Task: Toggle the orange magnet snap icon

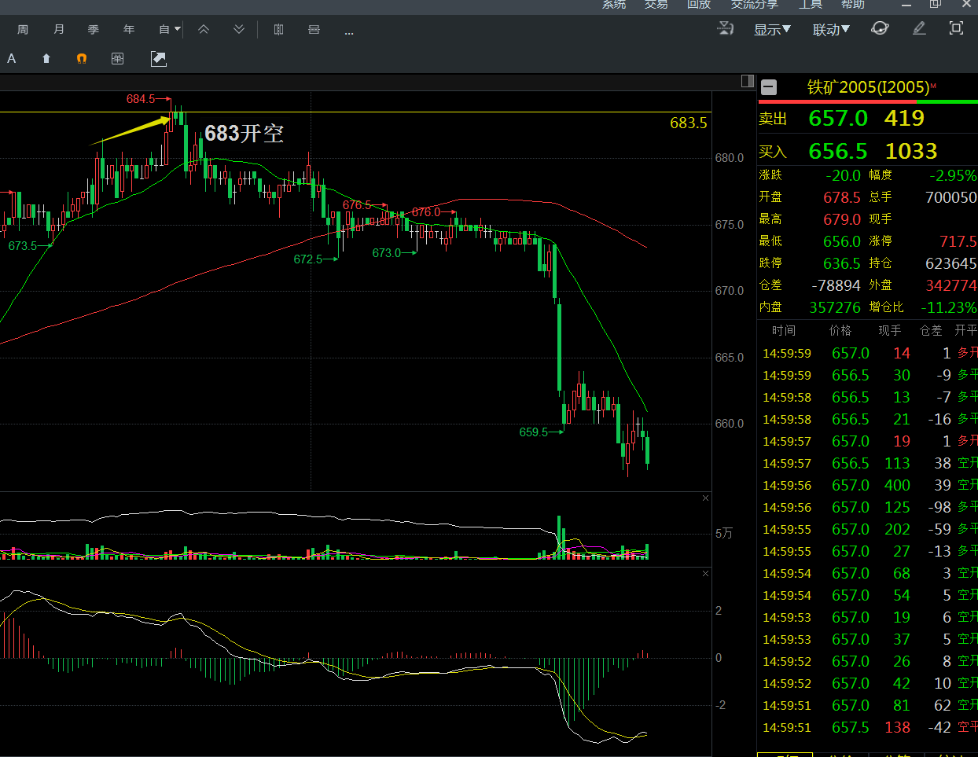Action: 82,58
